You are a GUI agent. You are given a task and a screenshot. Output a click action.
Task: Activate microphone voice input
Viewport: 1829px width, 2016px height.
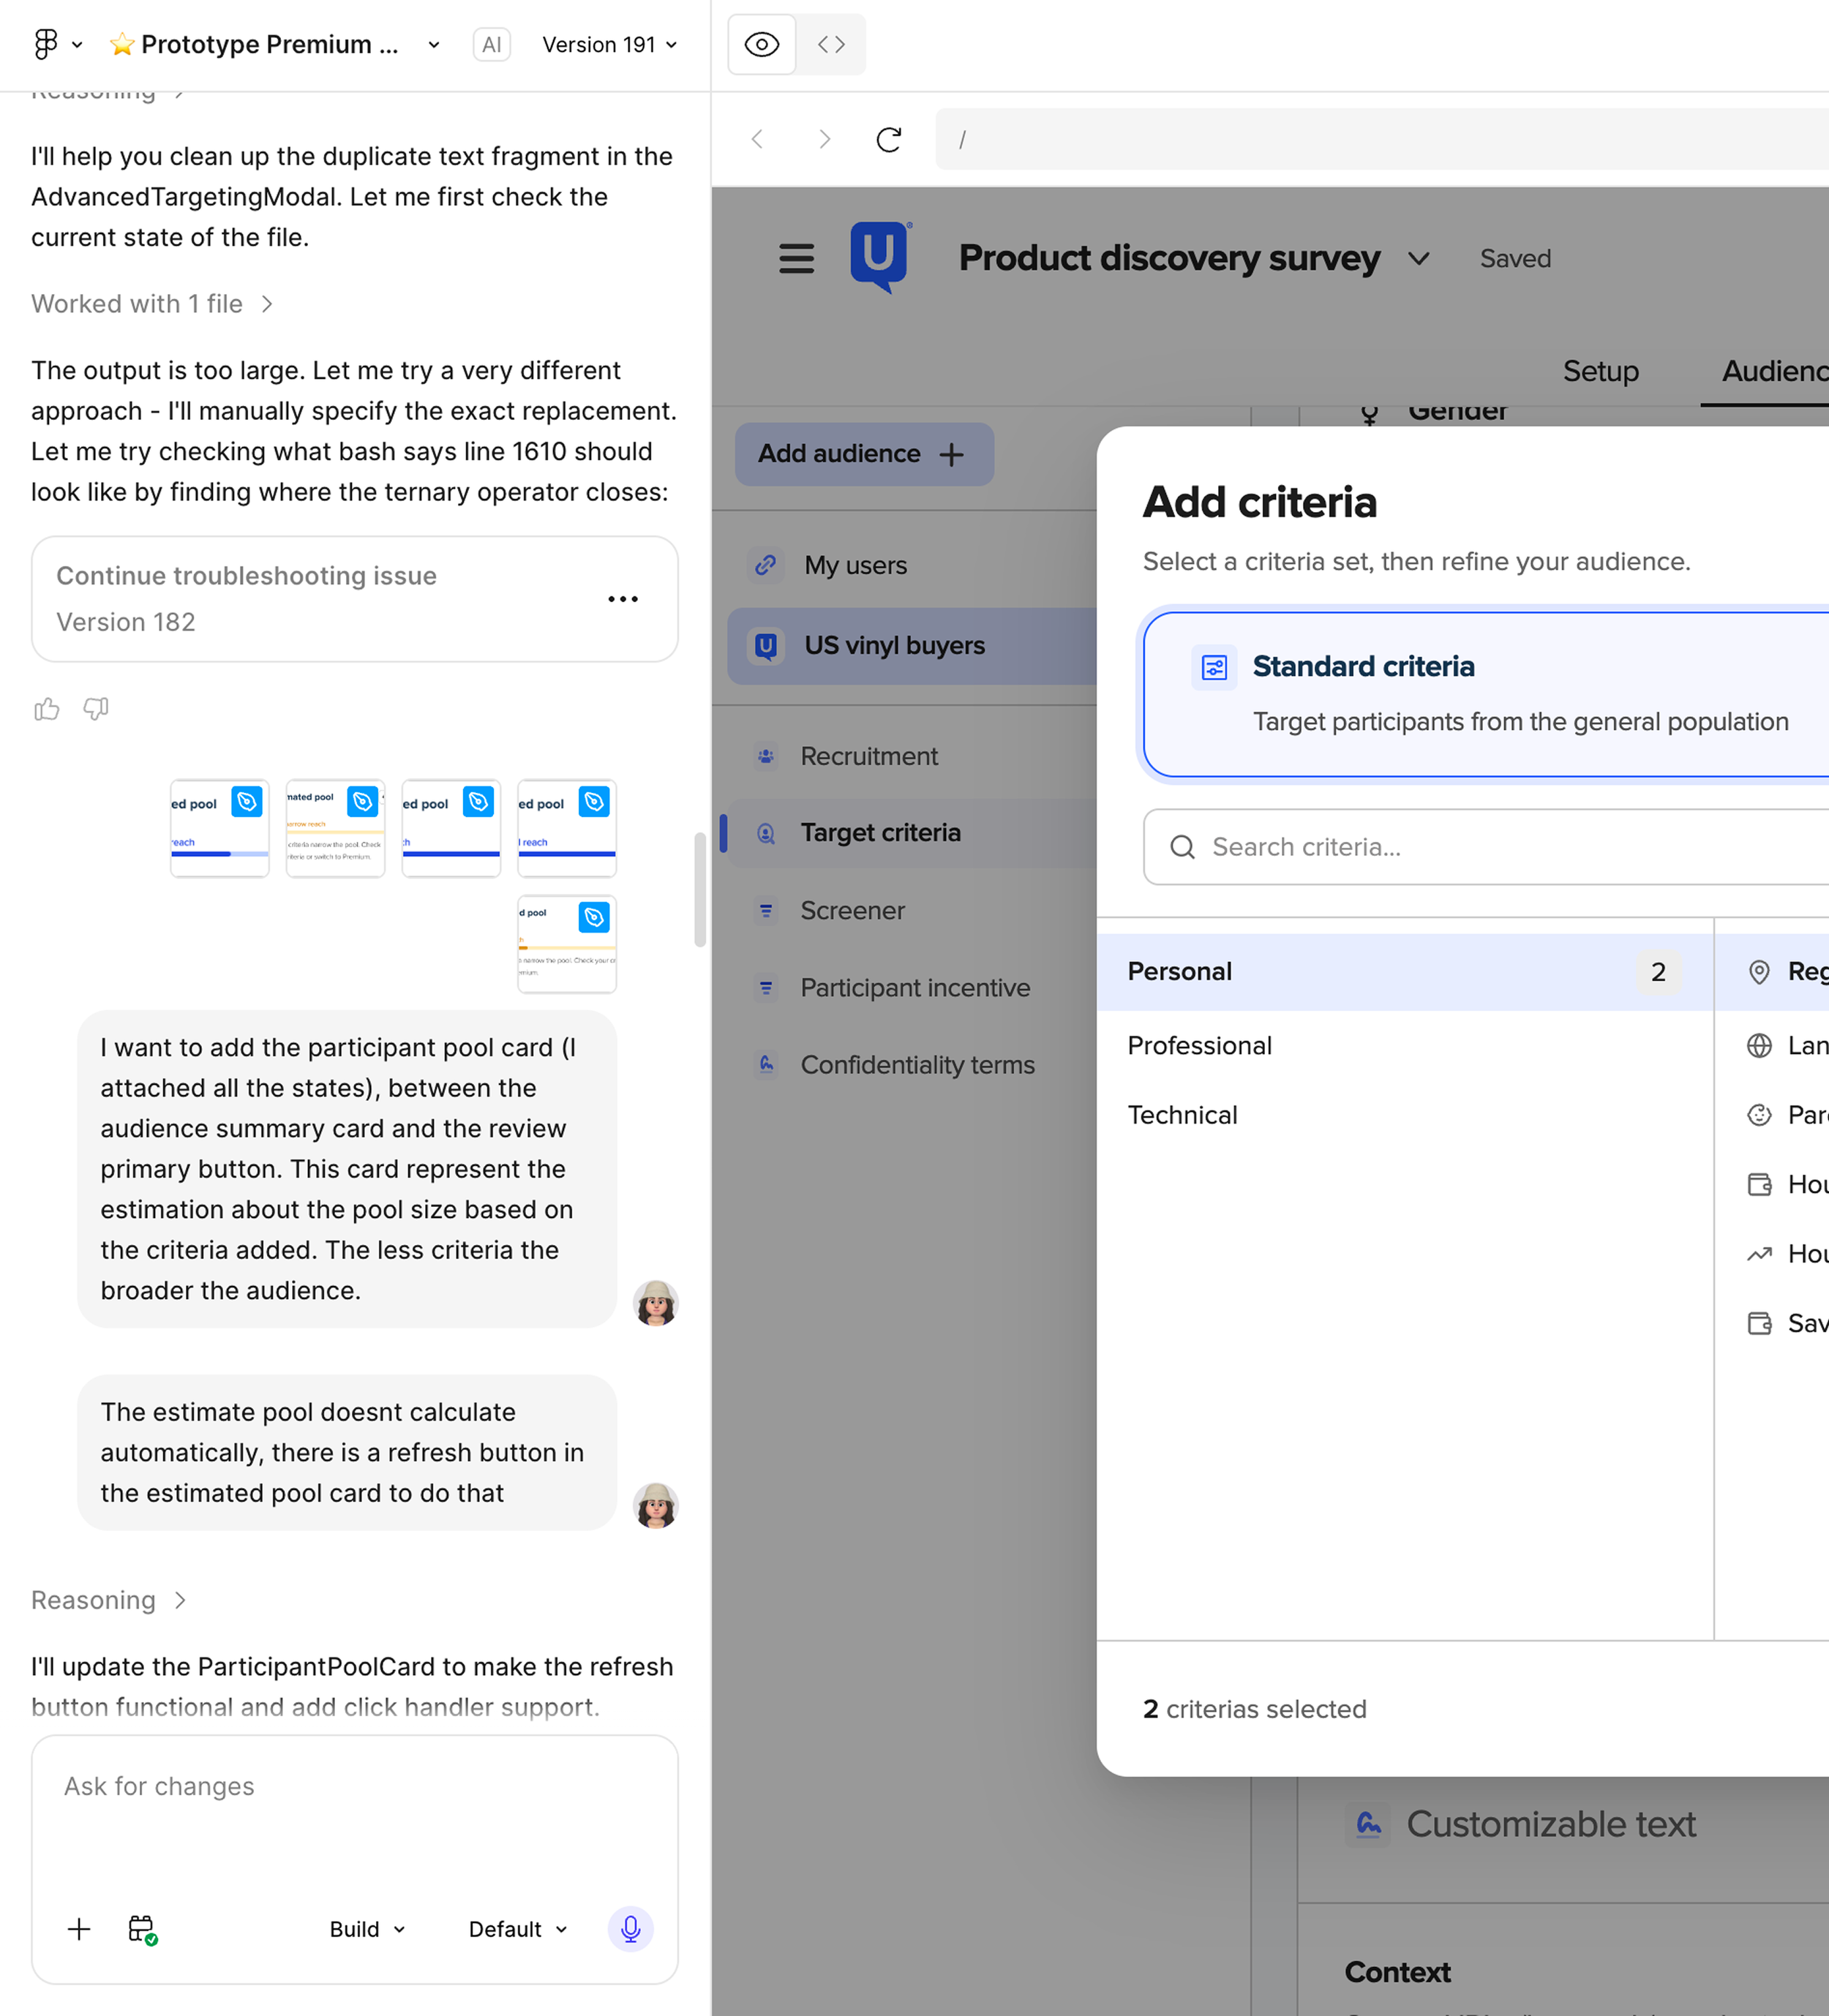[x=630, y=1929]
